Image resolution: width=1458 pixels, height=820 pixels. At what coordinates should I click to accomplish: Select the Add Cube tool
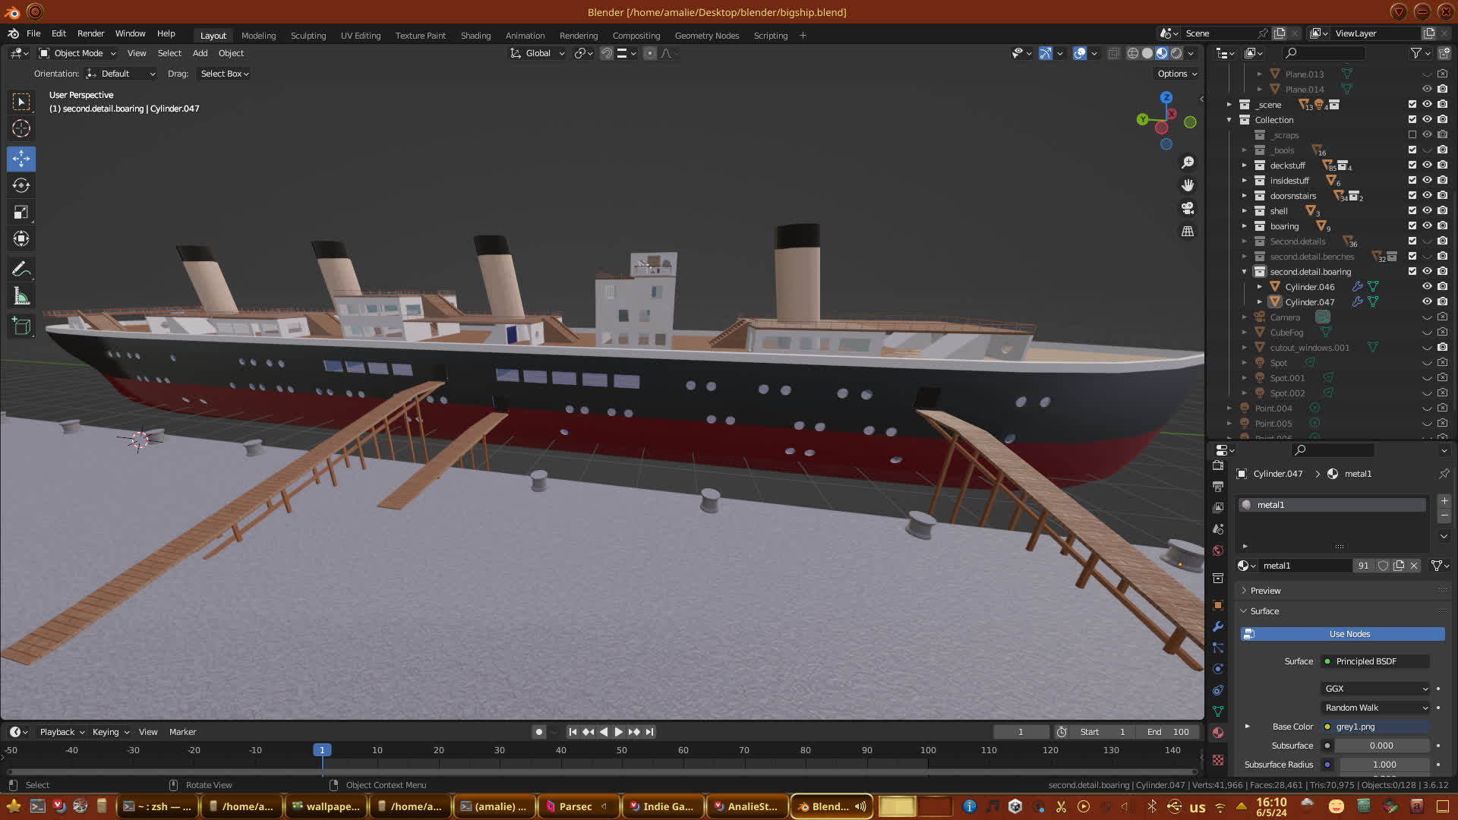[21, 326]
